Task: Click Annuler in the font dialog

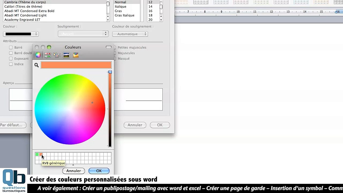Action: click(135, 125)
